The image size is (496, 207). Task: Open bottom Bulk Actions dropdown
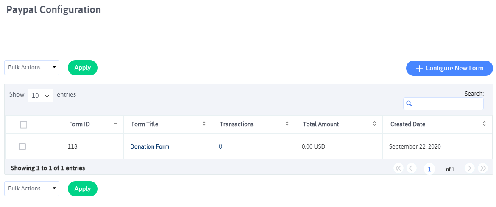click(x=32, y=189)
